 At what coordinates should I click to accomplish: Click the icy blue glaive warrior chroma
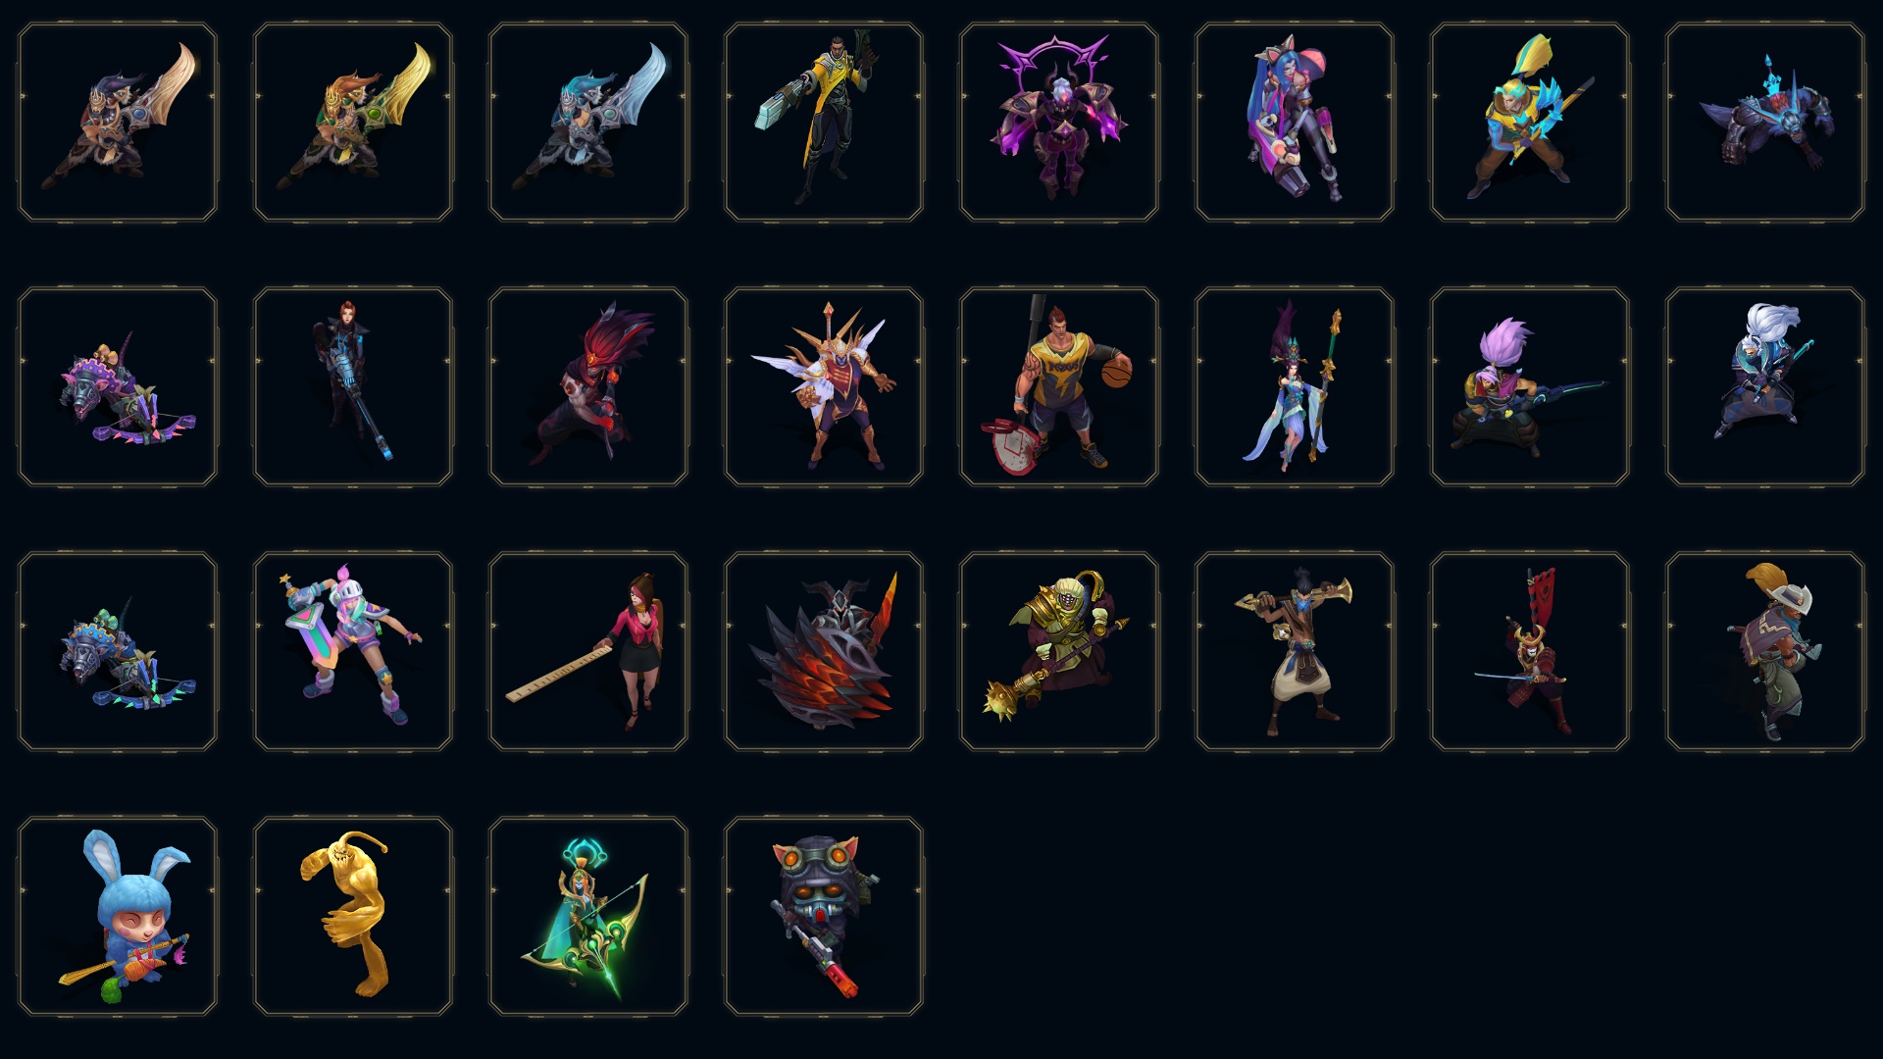[588, 122]
